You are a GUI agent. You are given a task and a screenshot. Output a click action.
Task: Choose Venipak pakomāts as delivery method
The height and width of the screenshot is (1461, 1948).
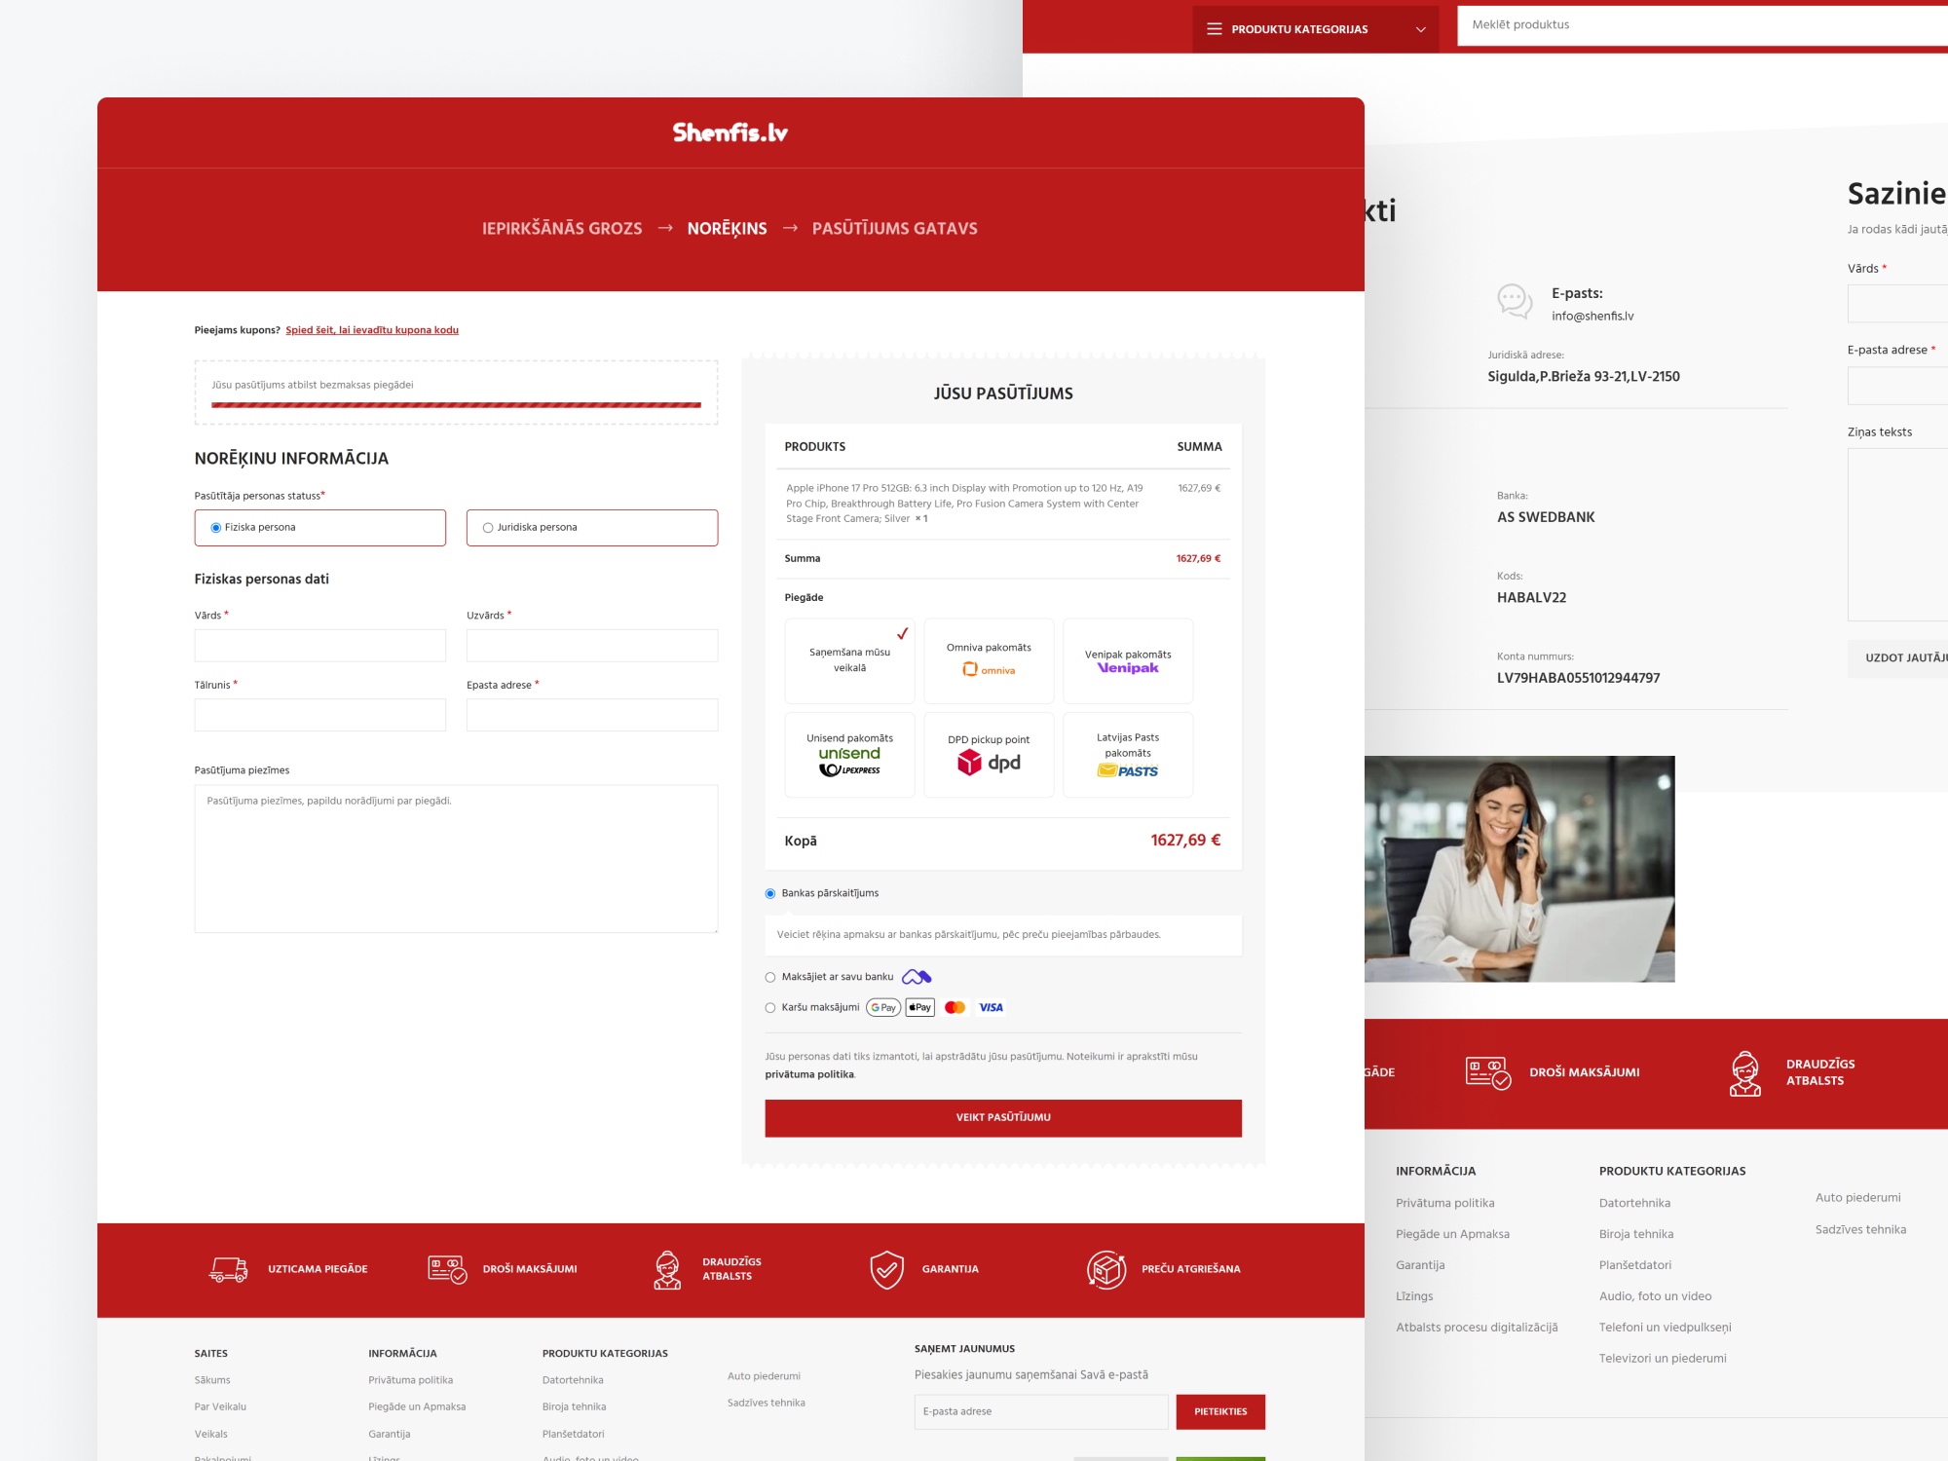coord(1127,660)
